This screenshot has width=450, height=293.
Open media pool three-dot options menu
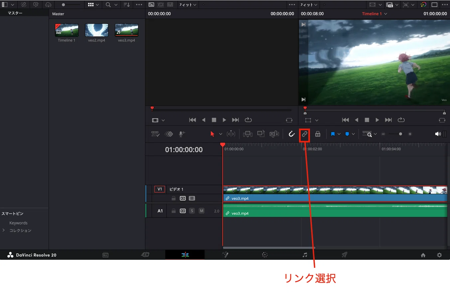[139, 5]
